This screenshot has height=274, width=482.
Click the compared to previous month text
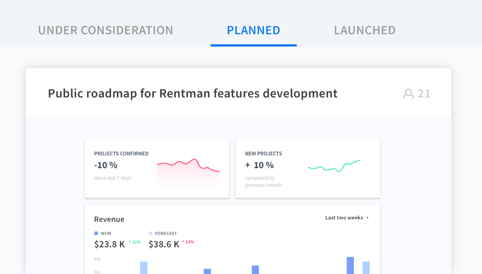tap(263, 181)
